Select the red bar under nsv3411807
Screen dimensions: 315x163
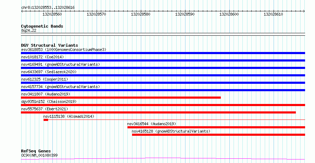tap(121, 98)
